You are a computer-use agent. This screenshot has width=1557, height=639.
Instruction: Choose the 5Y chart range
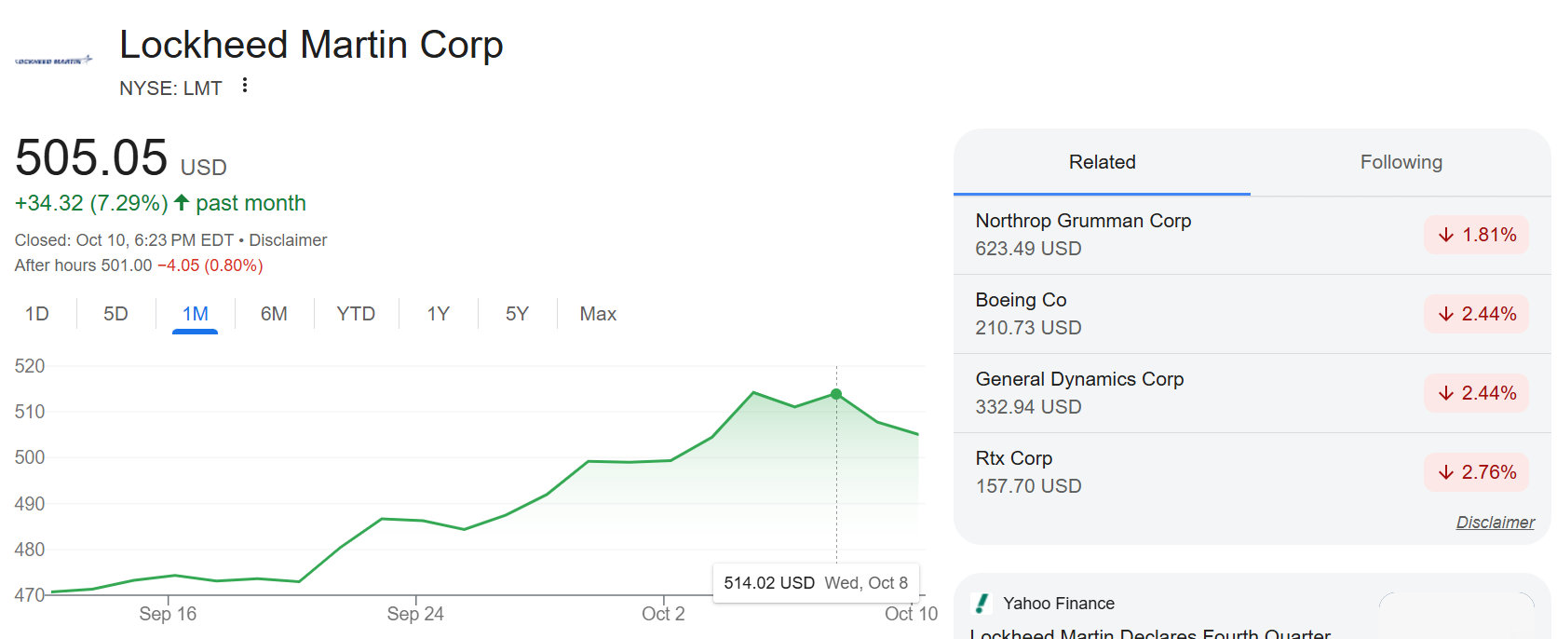point(517,314)
